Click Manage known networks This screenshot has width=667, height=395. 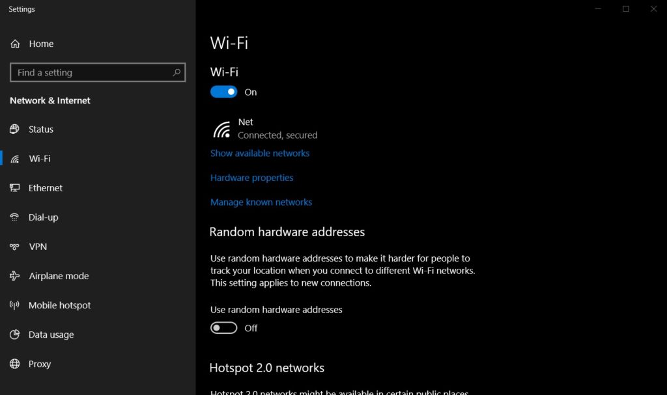pyautogui.click(x=261, y=202)
